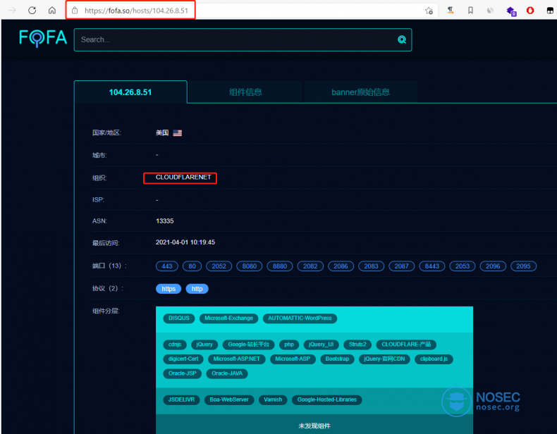The width and height of the screenshot is (557, 434).
Task: Focus the FOFA Search input field
Action: click(243, 39)
